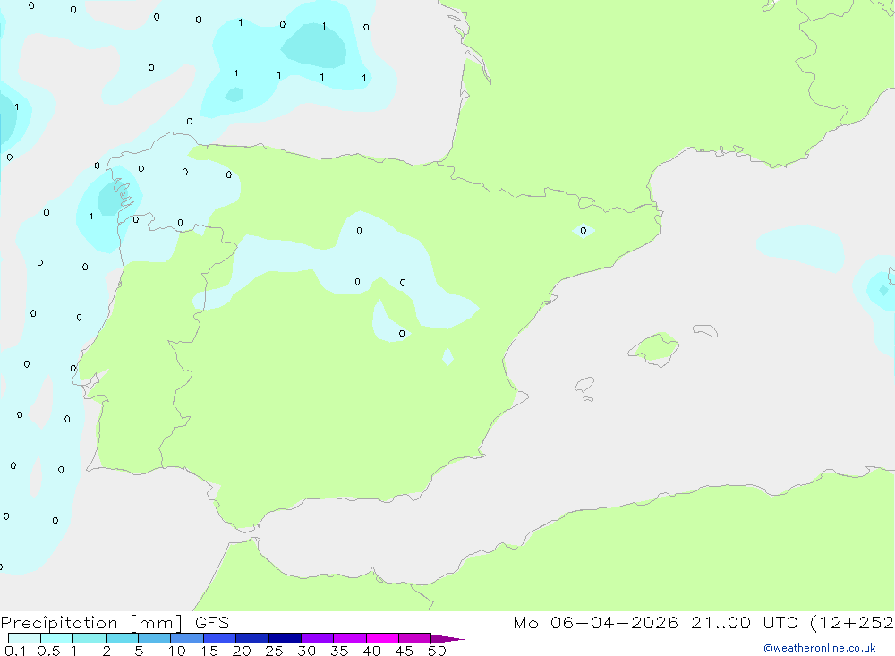Click Mallorca island on the map

point(655,348)
